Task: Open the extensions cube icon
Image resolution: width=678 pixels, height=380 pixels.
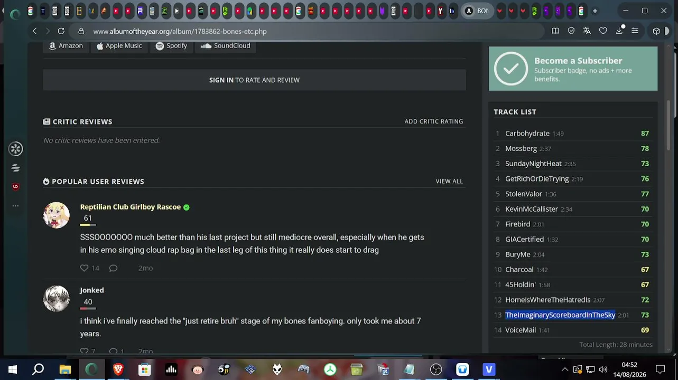Action: coord(656,31)
